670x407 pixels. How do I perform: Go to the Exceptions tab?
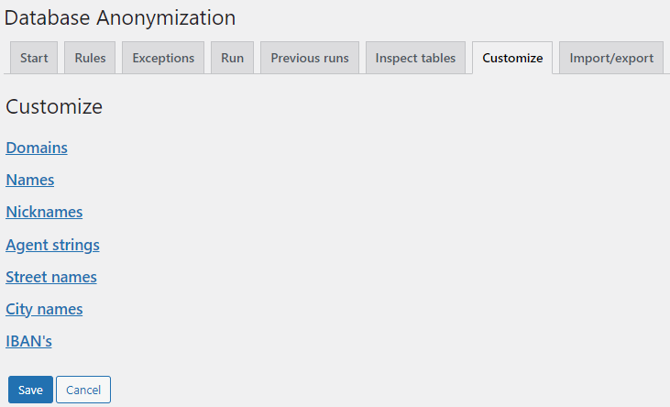[163, 58]
